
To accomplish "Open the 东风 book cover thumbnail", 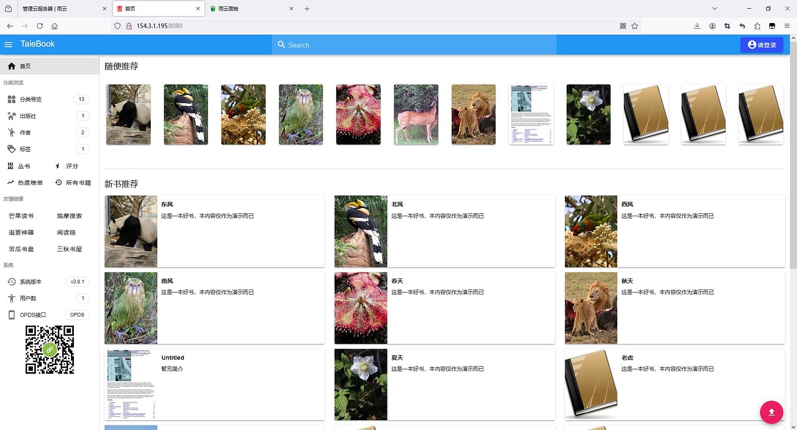I will tap(131, 231).
